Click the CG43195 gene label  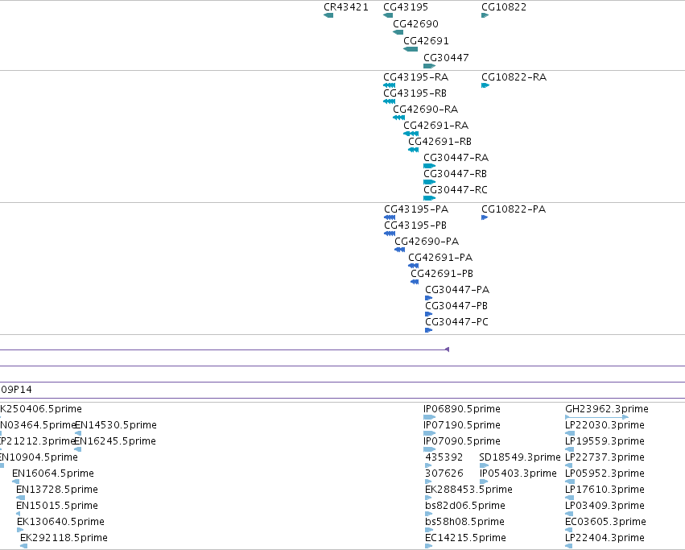406,7
